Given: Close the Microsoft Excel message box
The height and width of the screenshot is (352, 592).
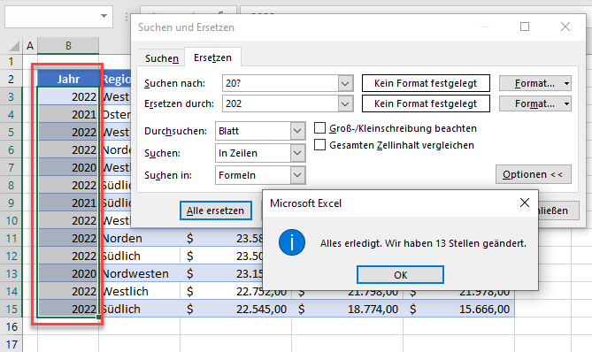Looking at the screenshot, I should 525,203.
